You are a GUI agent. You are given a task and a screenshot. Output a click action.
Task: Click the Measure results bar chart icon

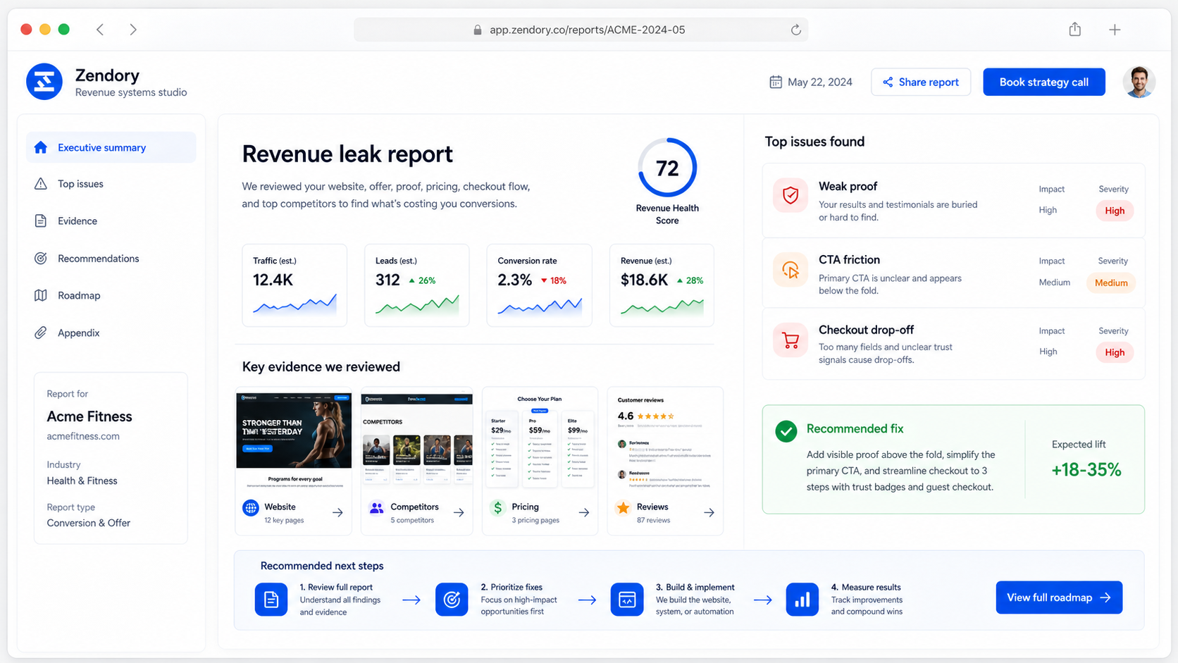802,600
